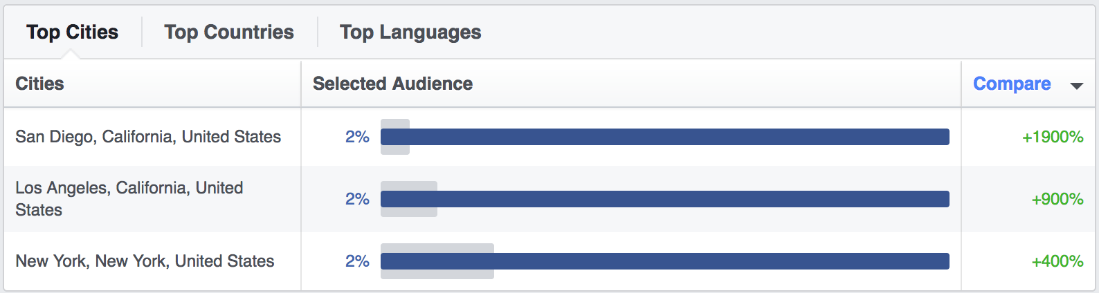1099x293 pixels.
Task: Click San Diego's 2% audience percentage
Action: click(x=357, y=137)
